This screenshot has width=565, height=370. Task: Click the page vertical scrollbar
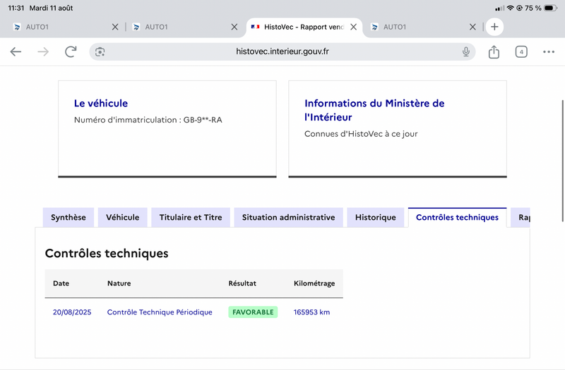click(562, 161)
